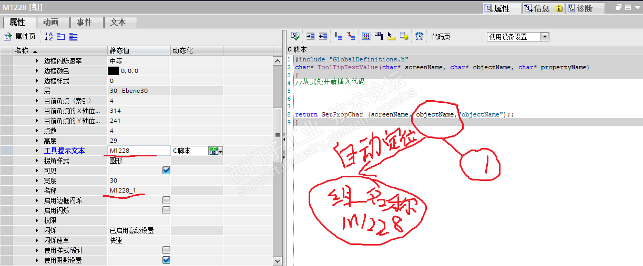Click the floating window icon at top right
This screenshot has height=266, width=643.
[619, 8]
